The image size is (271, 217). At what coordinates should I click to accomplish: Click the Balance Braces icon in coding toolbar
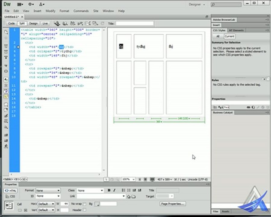[x=6, y=71]
